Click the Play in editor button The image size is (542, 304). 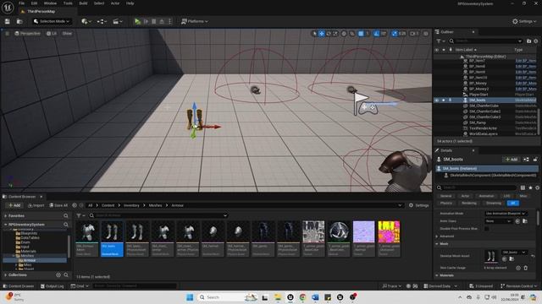coord(137,21)
